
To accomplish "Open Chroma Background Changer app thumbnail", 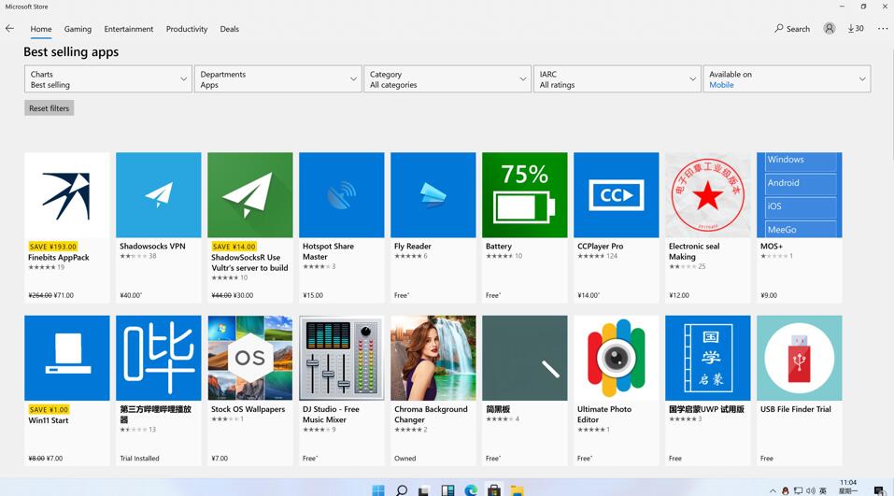I will pos(433,358).
